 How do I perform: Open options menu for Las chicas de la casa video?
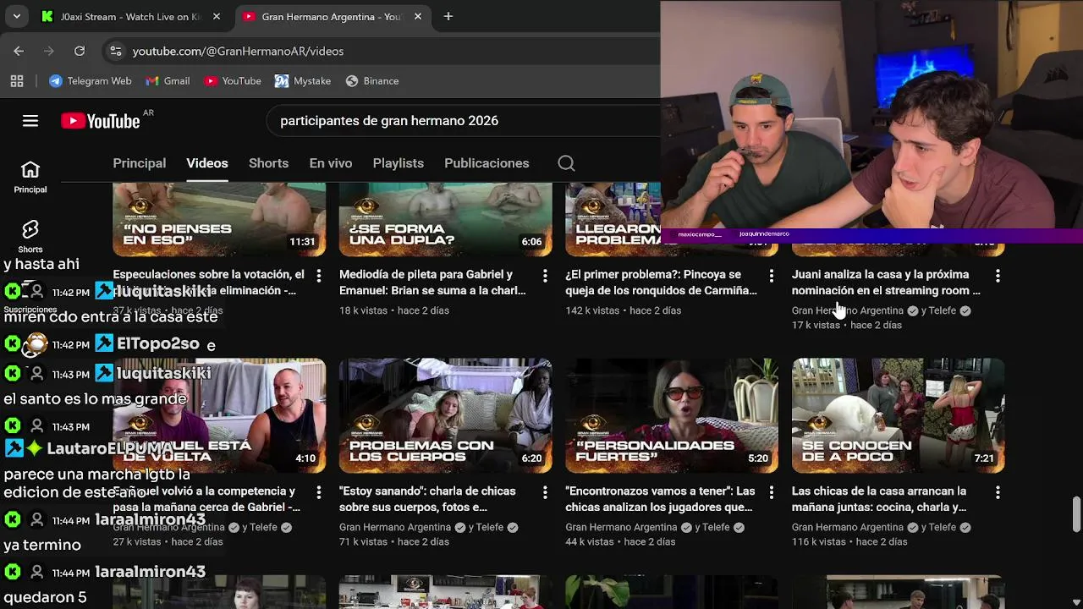click(x=998, y=492)
